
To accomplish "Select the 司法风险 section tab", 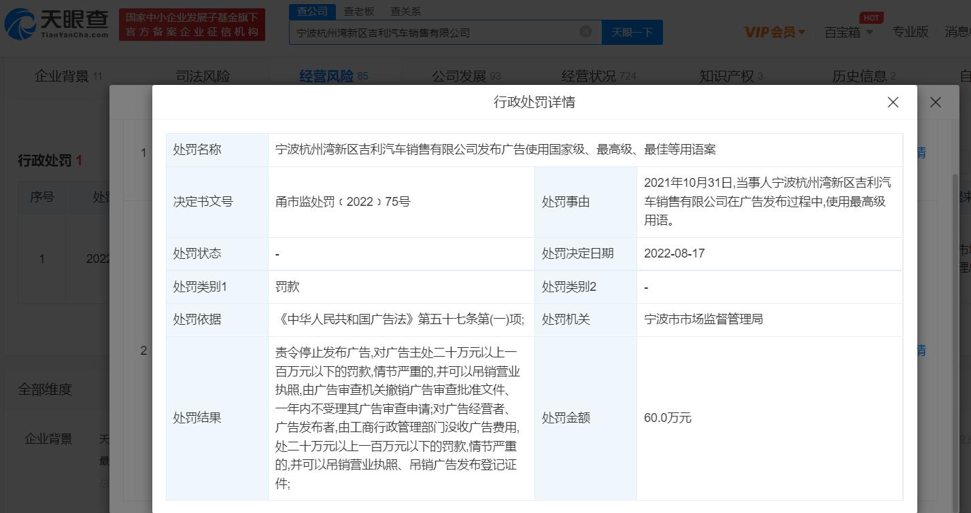I will pyautogui.click(x=202, y=76).
